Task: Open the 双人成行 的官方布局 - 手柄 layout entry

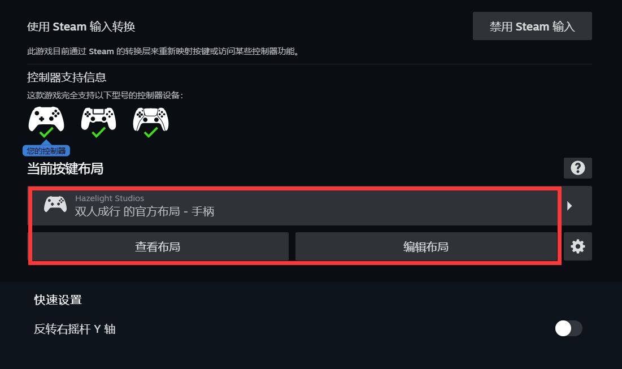Action: click(294, 206)
